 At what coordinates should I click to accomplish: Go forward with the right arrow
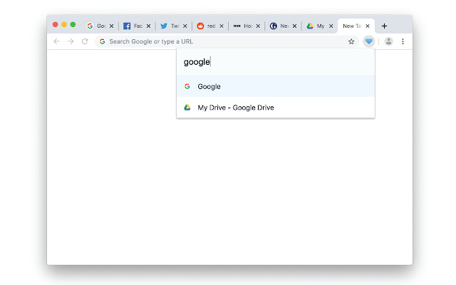71,41
